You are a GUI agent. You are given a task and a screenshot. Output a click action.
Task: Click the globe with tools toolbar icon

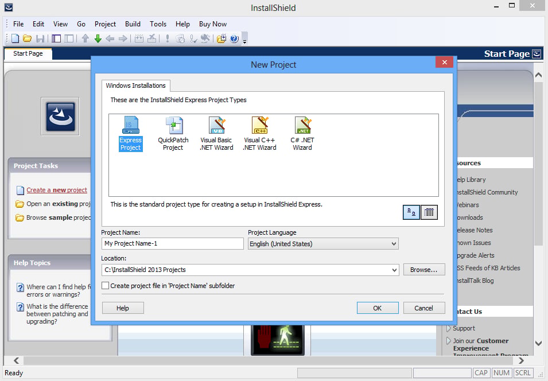coord(205,38)
